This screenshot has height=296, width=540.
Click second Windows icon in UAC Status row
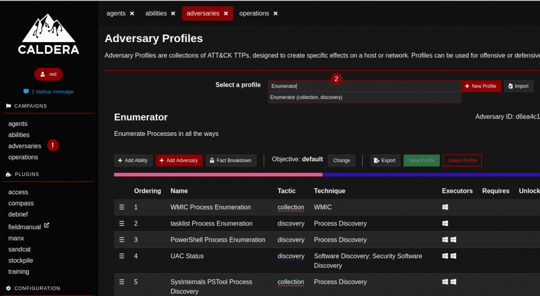pos(453,256)
